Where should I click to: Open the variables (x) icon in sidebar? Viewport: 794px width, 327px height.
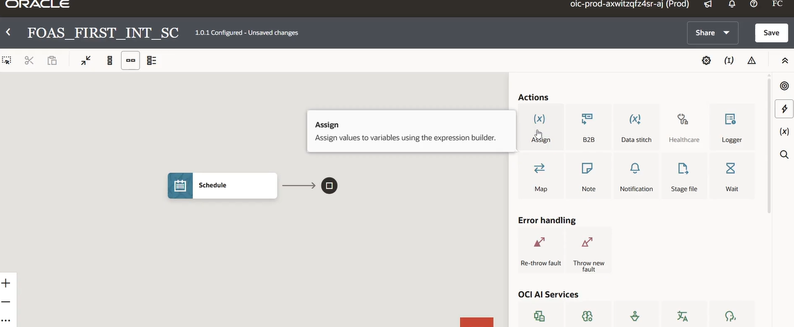click(x=784, y=131)
